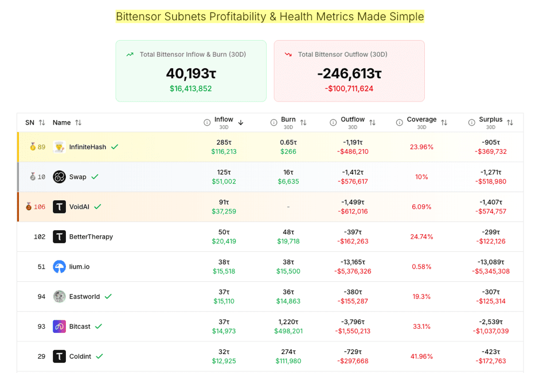Click the Bitcast subnet logo icon
The width and height of the screenshot is (539, 373).
pyautogui.click(x=59, y=327)
